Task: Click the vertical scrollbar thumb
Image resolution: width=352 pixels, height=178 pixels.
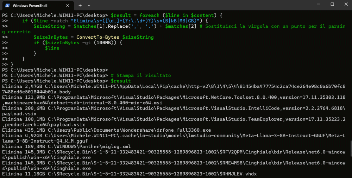Action: 351,149
